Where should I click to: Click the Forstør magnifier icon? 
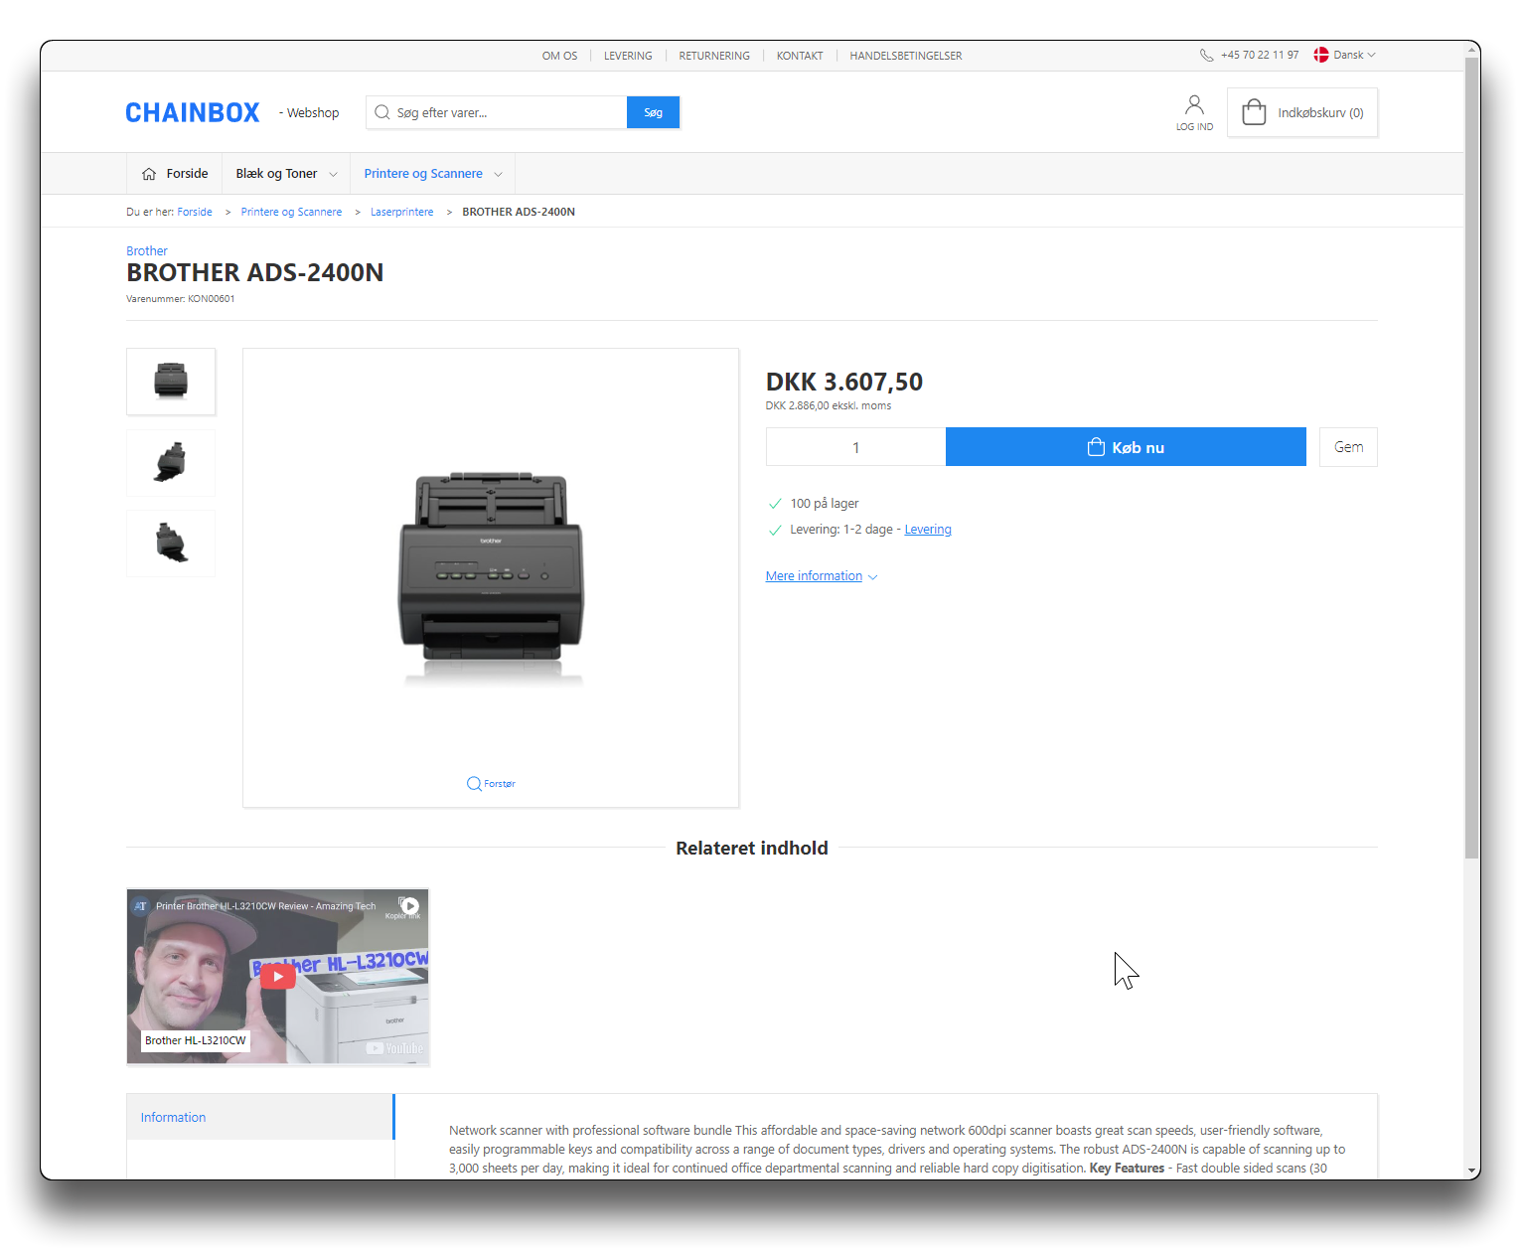click(x=474, y=784)
